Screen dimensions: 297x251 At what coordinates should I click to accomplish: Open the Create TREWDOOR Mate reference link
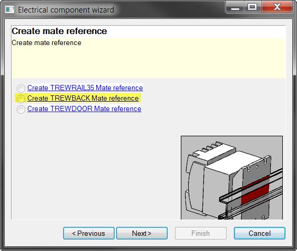tap(84, 109)
